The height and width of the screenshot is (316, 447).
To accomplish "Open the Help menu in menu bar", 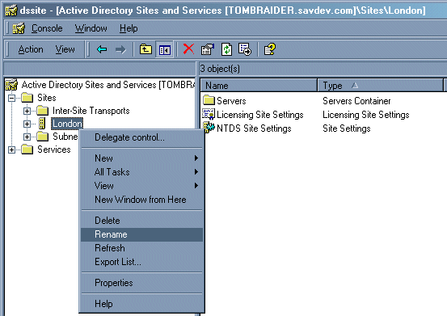I will click(x=129, y=28).
